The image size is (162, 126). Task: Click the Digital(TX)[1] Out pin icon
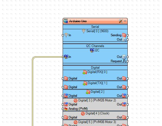(124, 87)
